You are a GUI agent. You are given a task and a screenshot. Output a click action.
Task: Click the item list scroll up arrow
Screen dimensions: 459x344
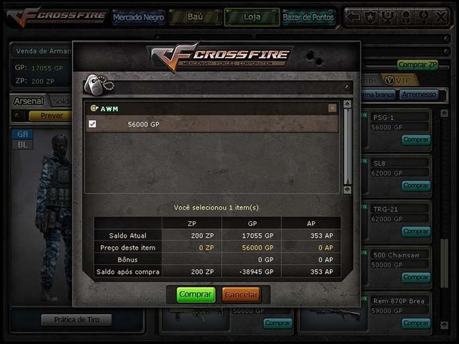(348, 104)
